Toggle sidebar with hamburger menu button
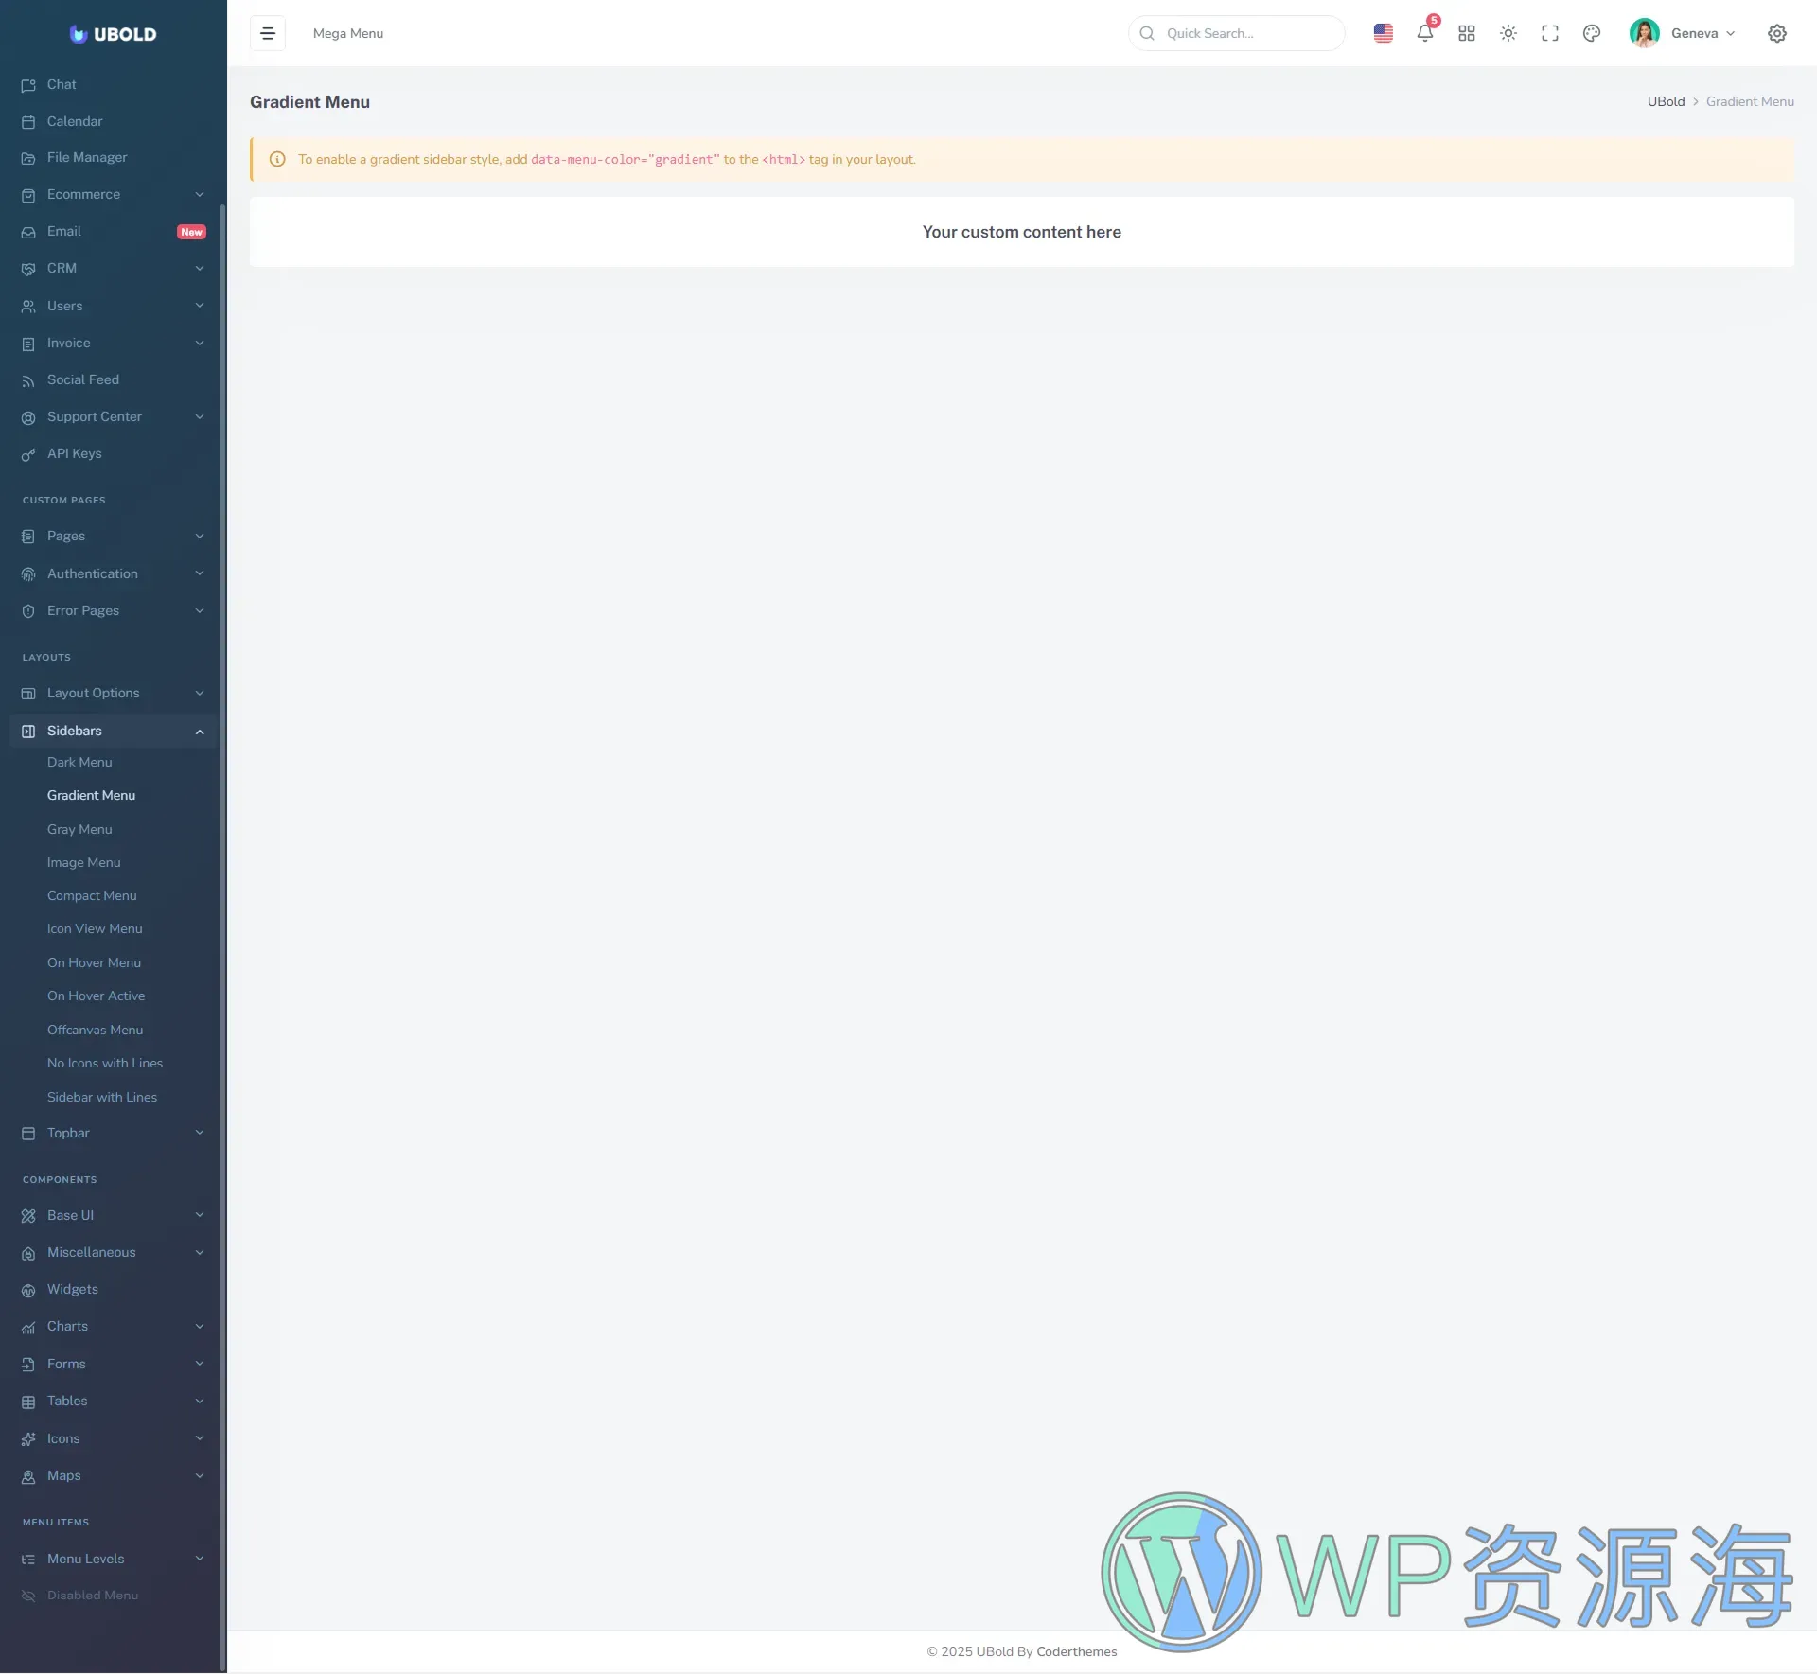1817x1675 pixels. tap(268, 33)
